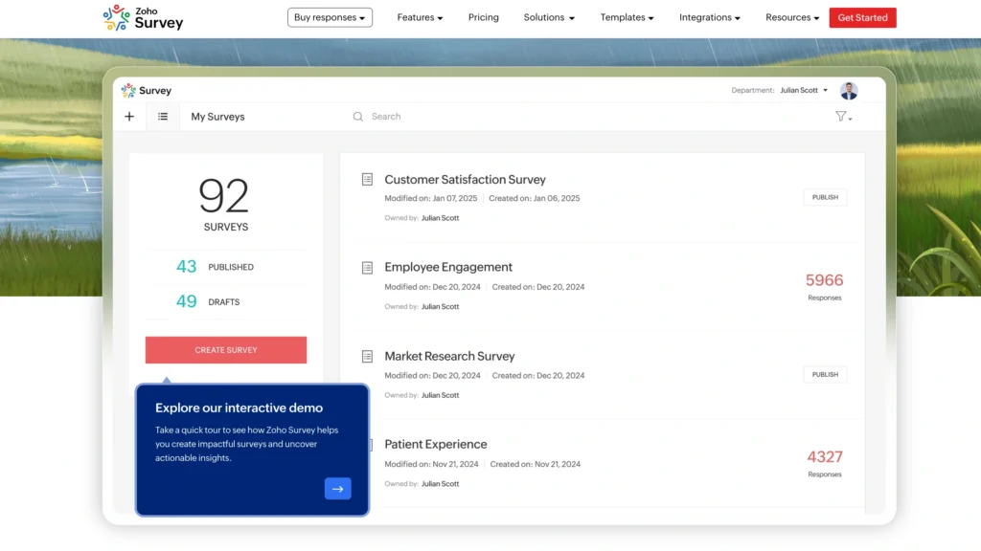Viewport: 981px width, 551px height.
Task: Click owner Julian Scott under Patient Experience
Action: point(440,484)
